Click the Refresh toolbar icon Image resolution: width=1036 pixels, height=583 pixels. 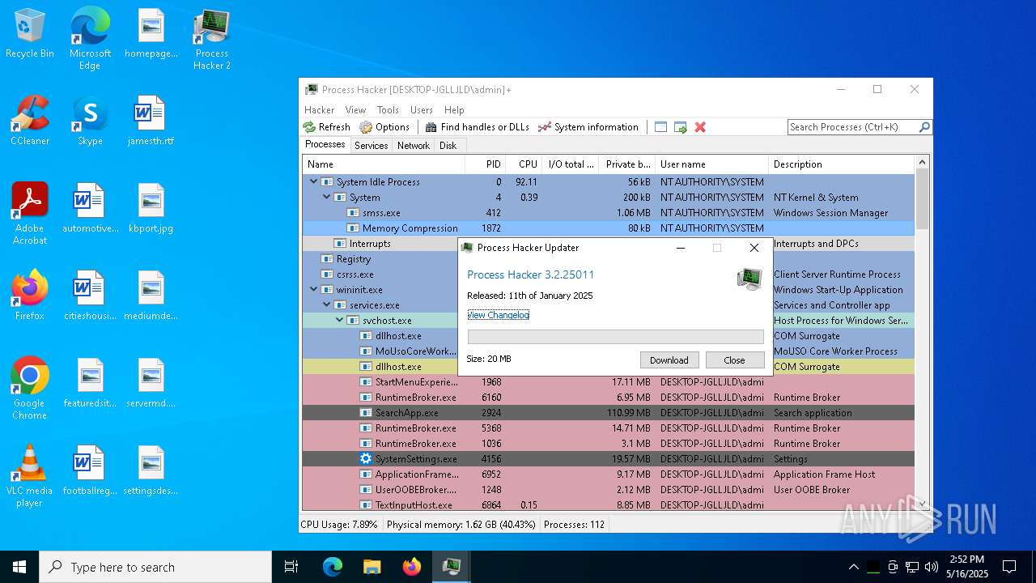click(x=326, y=127)
